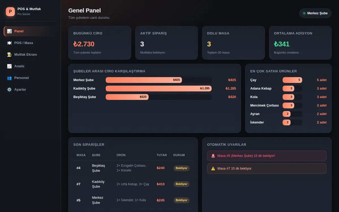The width and height of the screenshot is (339, 212).
Task: Click the Aktif Sipariş card
Action: [x=166, y=43]
